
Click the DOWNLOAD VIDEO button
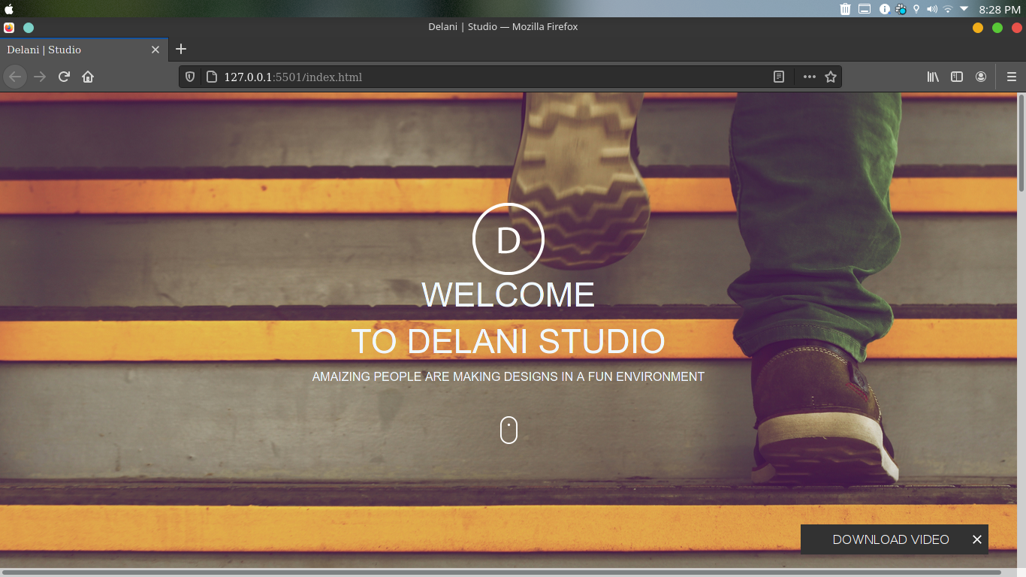[x=891, y=539]
